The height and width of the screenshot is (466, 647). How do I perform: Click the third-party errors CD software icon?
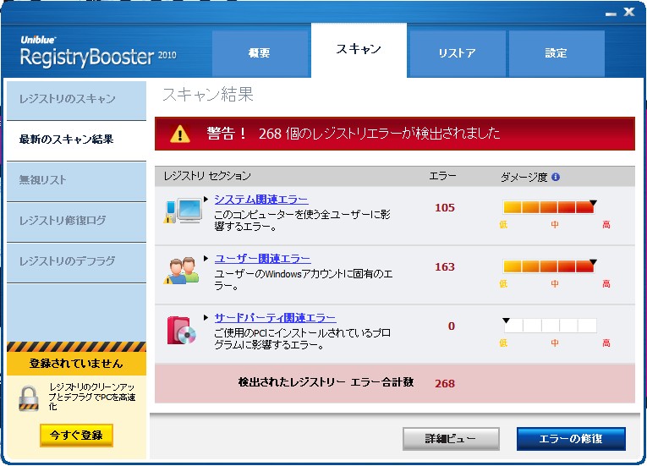[x=181, y=330]
